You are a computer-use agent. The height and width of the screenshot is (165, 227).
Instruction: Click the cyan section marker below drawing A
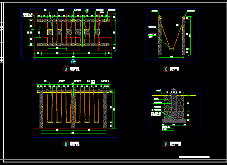(x=73, y=62)
